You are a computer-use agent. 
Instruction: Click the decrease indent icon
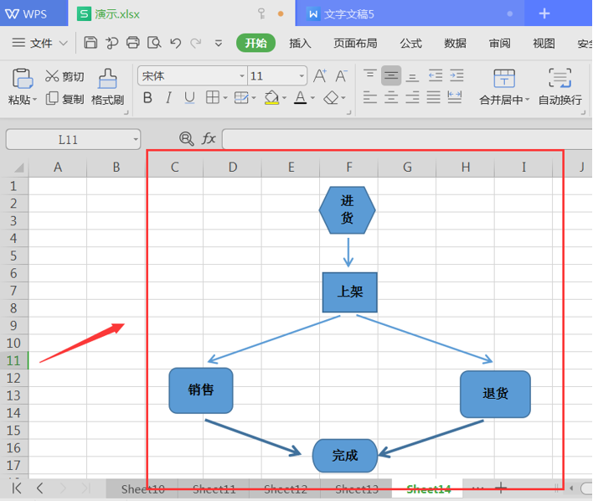tap(436, 75)
